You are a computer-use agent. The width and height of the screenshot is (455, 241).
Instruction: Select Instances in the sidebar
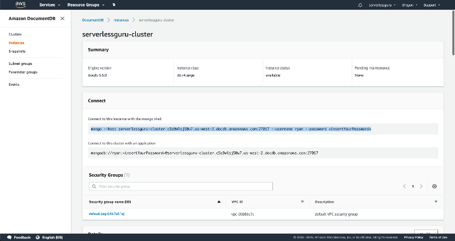pos(16,43)
